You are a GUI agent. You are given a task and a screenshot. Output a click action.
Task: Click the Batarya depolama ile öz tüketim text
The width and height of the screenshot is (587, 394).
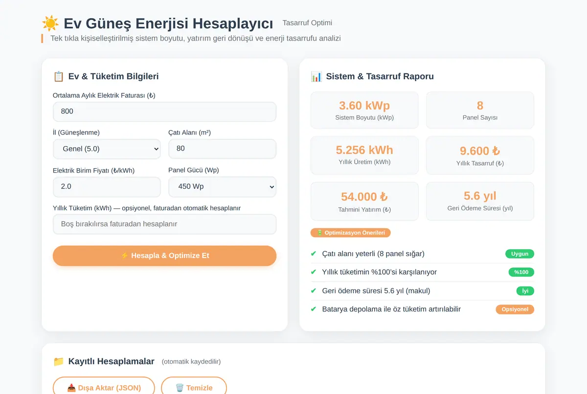point(391,309)
